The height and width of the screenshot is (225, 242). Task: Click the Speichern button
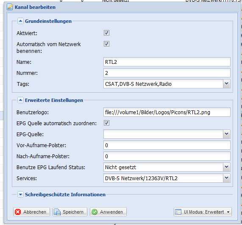click(70, 212)
